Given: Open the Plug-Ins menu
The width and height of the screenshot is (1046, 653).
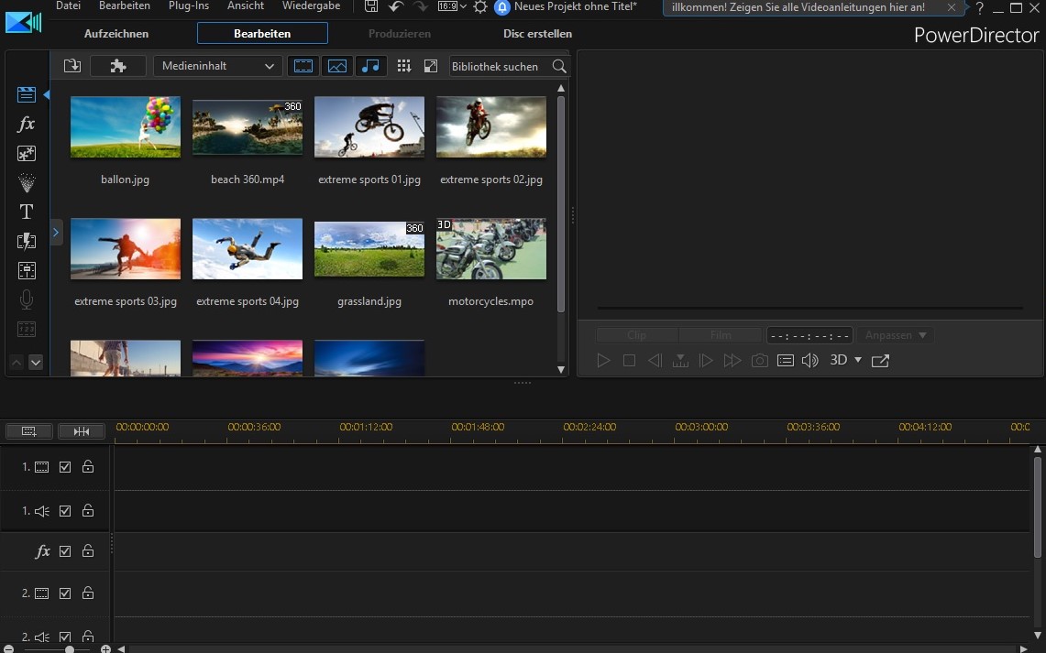Looking at the screenshot, I should (189, 6).
